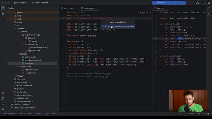The width and height of the screenshot is (212, 119).
Task: Expand the .idea folder
Action: coord(12,16)
